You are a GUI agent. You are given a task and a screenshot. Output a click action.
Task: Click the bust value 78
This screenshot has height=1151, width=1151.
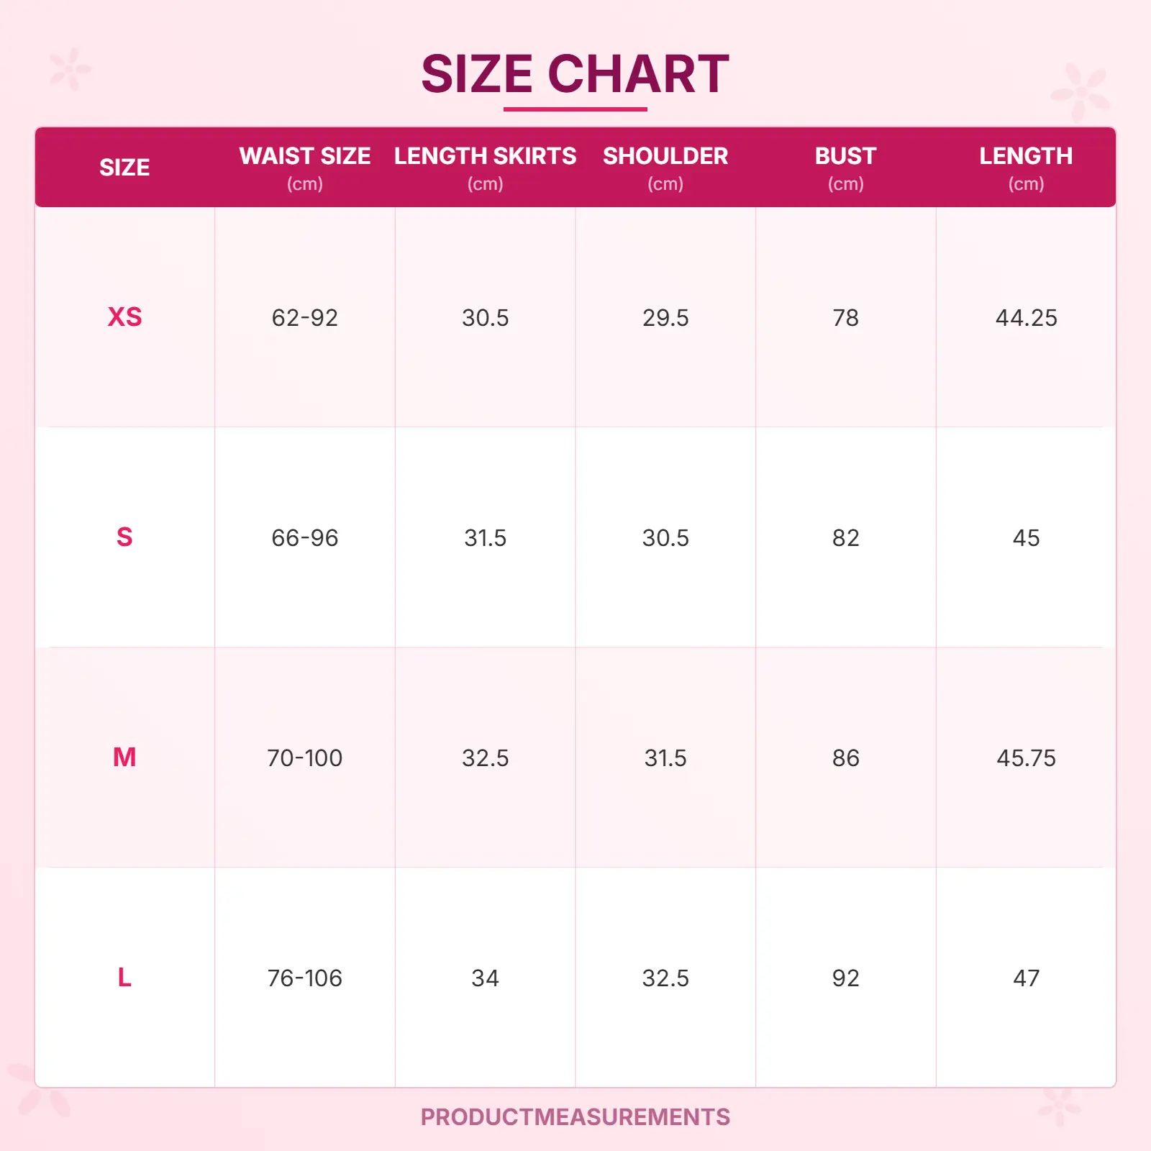tap(845, 318)
